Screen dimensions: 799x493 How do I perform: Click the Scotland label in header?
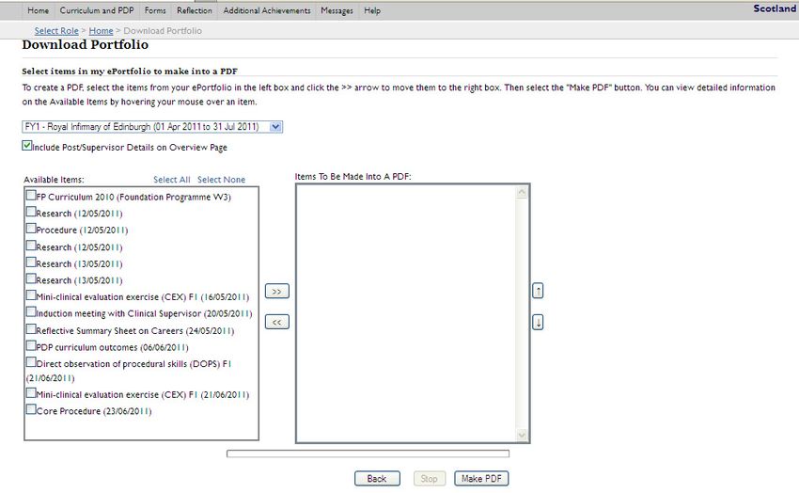[x=775, y=8]
